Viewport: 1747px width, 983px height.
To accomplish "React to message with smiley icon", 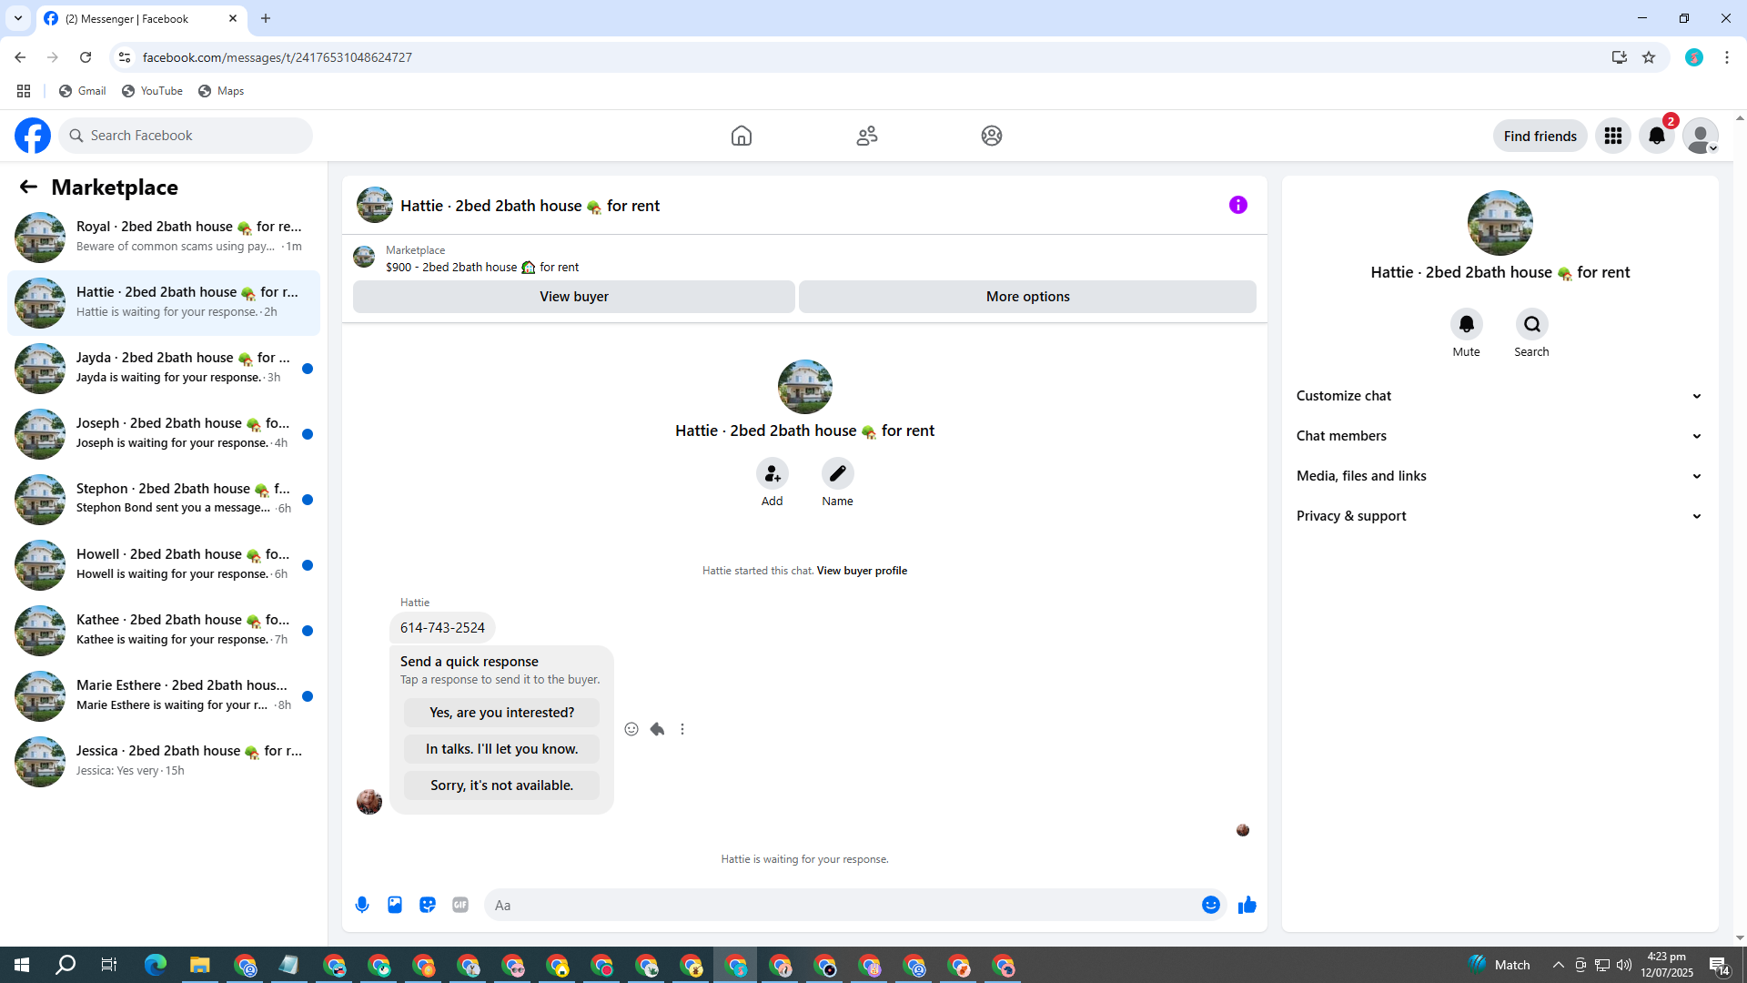I will click(631, 729).
